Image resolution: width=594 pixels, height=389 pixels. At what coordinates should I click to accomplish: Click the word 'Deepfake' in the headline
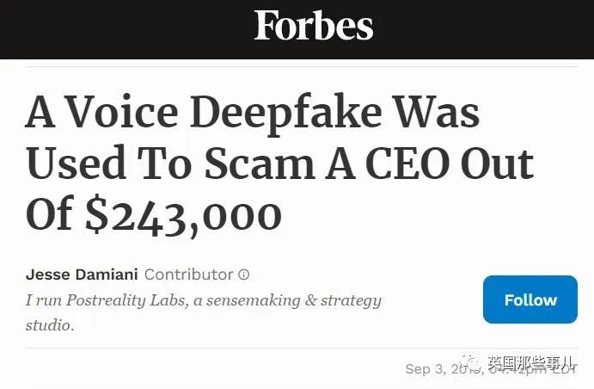(x=286, y=112)
